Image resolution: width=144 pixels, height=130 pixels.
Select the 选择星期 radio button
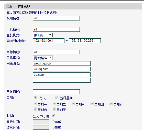(56, 97)
